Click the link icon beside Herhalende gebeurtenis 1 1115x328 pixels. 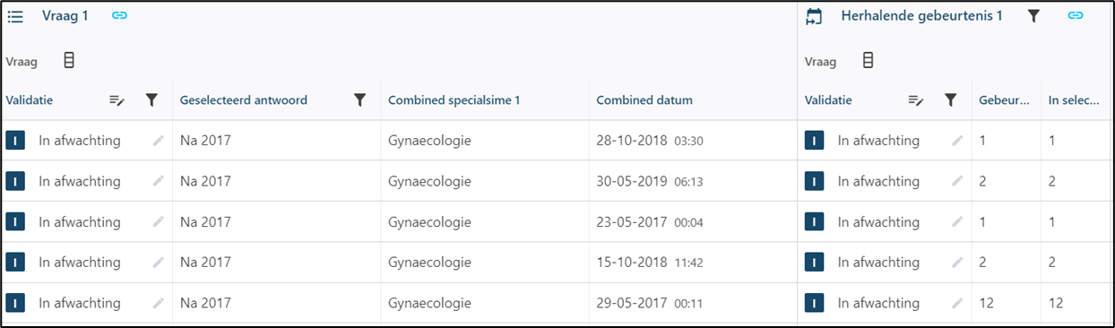1076,16
